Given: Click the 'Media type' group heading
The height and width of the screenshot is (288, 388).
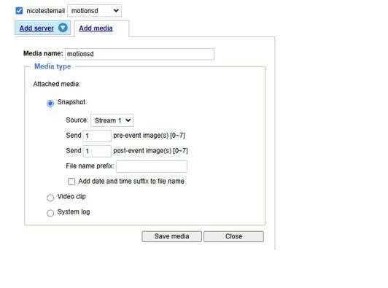Looking at the screenshot, I should [53, 66].
